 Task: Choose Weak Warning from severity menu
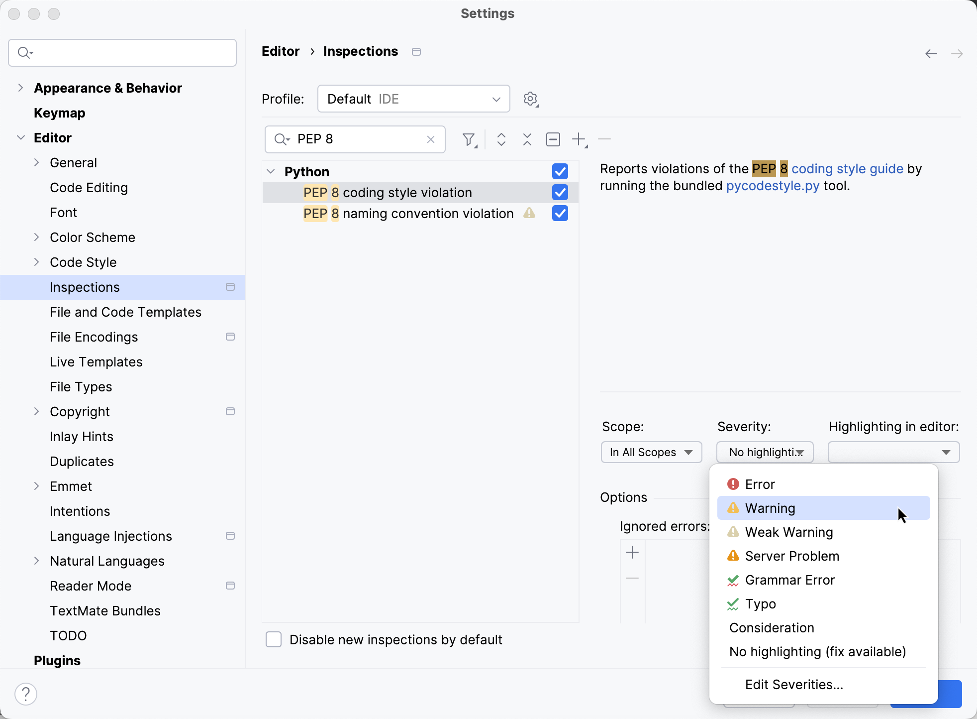pos(788,532)
